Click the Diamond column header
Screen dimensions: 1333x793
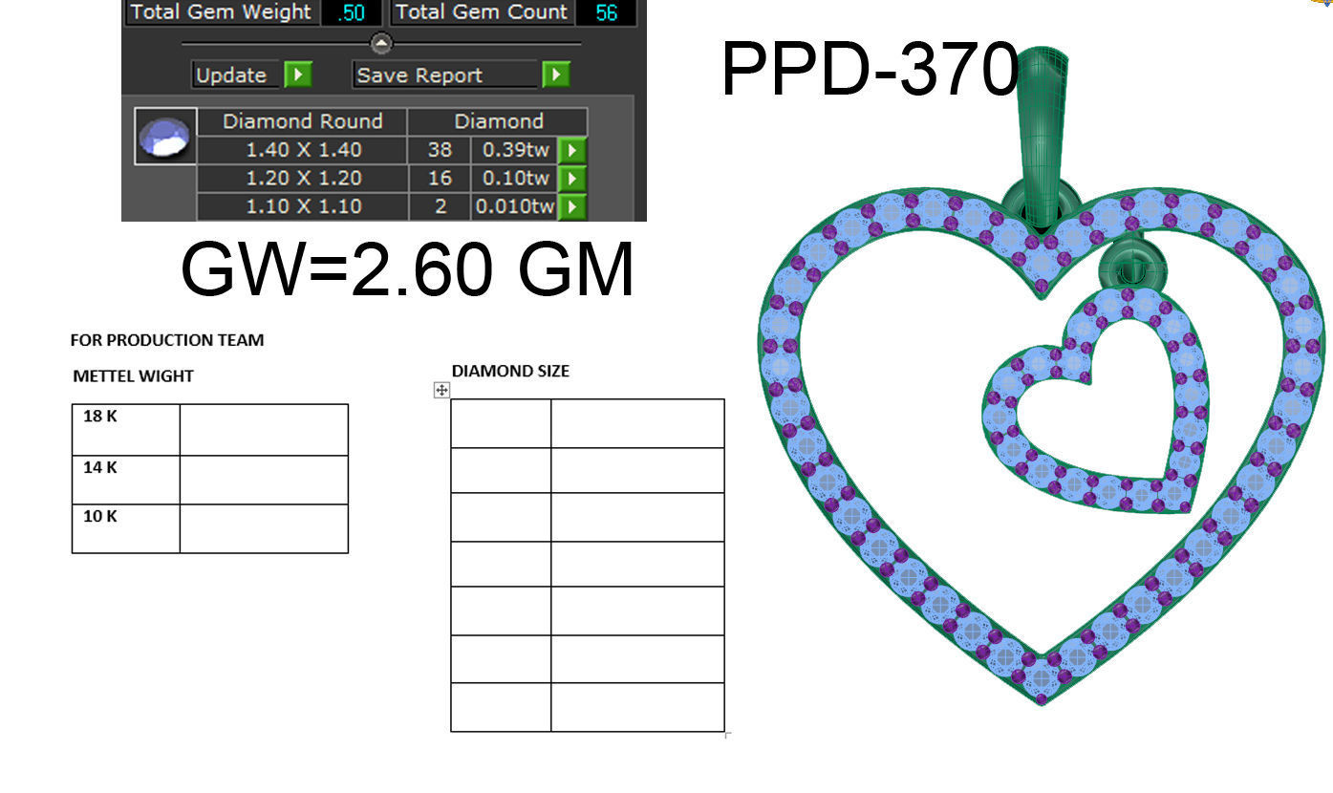tap(498, 121)
